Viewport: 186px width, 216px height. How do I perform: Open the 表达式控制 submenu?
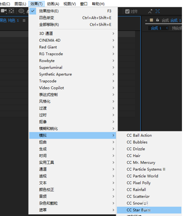pyautogui.click(x=73, y=95)
